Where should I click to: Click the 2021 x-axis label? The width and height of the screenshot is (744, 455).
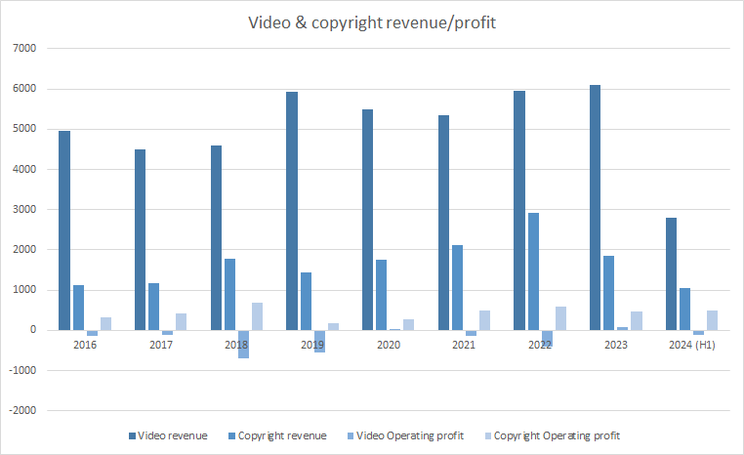[x=464, y=345]
